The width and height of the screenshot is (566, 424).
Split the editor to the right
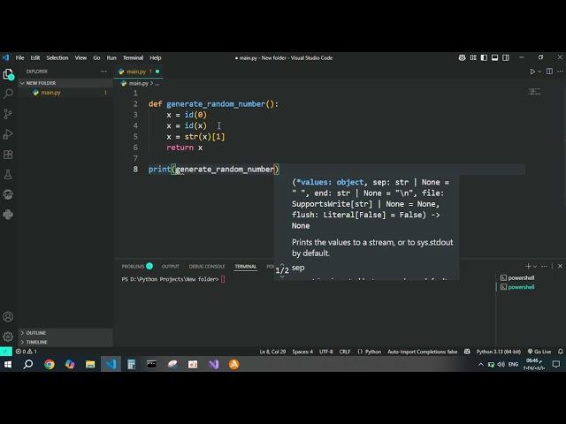549,72
